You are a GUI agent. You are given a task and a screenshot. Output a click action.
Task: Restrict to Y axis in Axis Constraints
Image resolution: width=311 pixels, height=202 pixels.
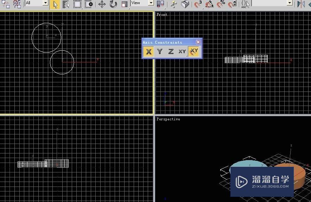[160, 52]
